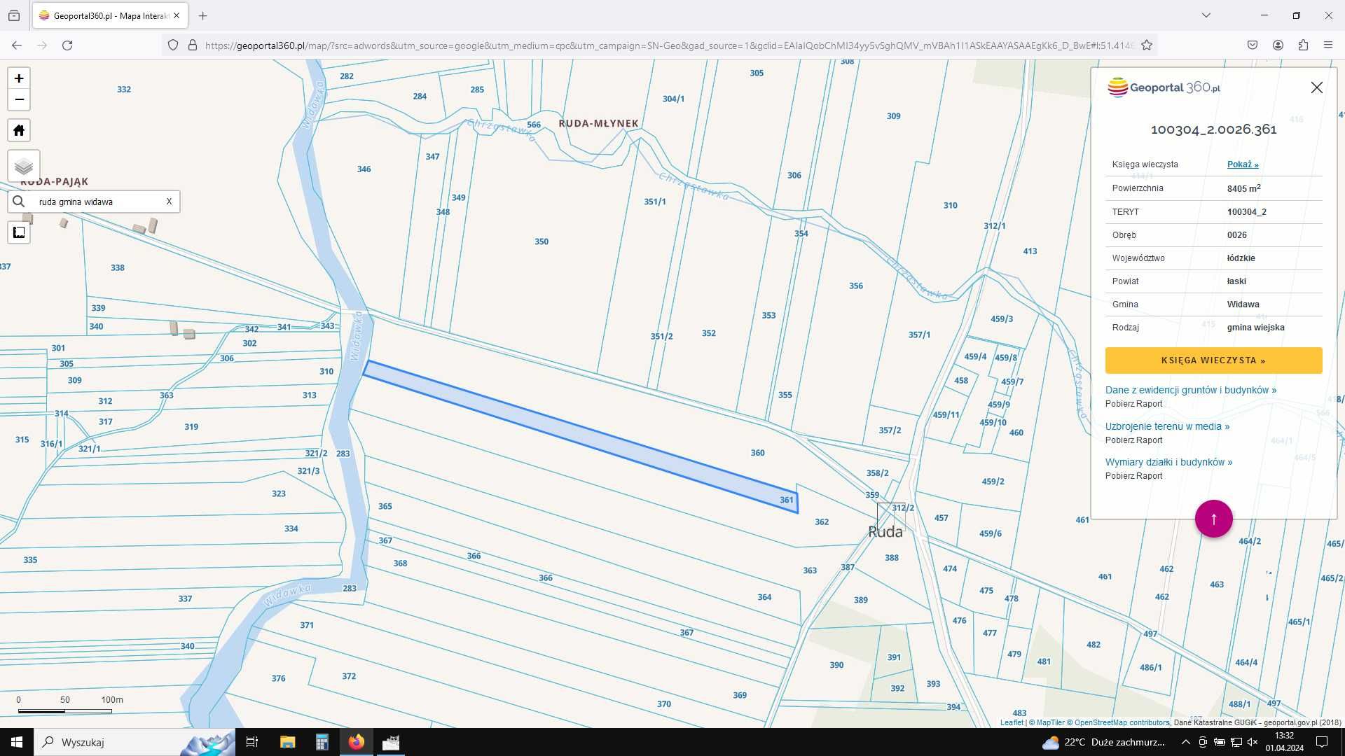Viewport: 1345px width, 756px height.
Task: Zoom out of the map with minus button
Action: pyautogui.click(x=19, y=99)
